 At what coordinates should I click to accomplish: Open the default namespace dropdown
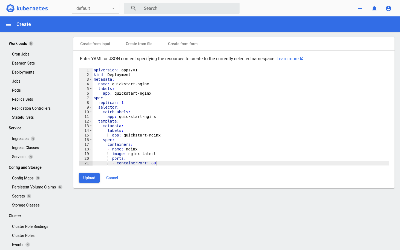click(95, 8)
